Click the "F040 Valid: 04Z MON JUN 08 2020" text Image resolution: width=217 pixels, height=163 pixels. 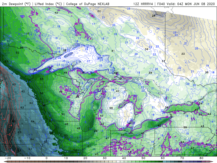(x=186, y=4)
